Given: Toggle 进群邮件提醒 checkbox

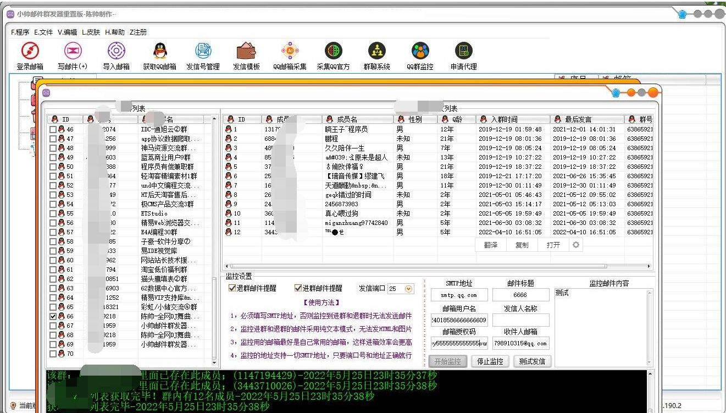Looking at the screenshot, I should tap(298, 288).
